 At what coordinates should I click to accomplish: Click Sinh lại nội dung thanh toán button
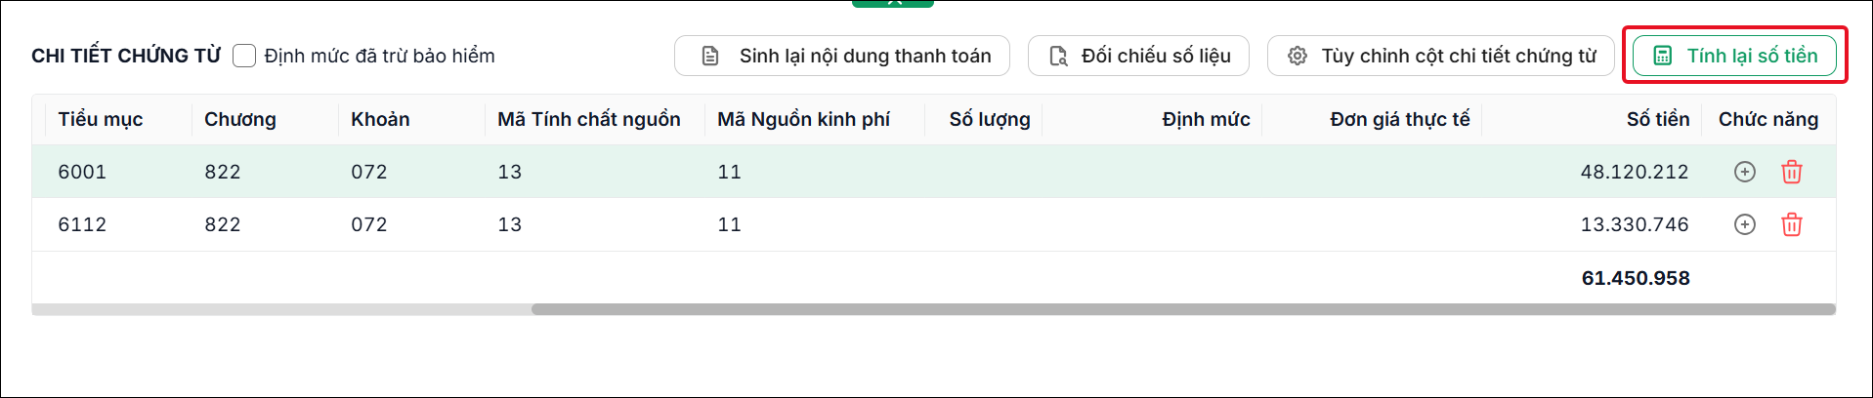842,56
